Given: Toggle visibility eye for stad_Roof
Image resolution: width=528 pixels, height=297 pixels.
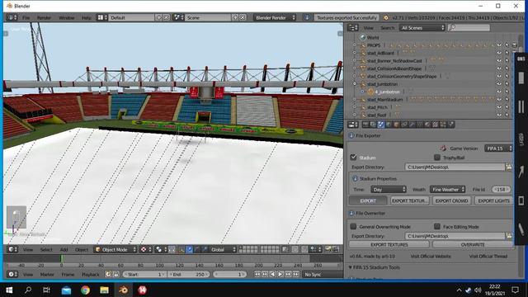Looking at the screenshot, I should pyautogui.click(x=498, y=115).
